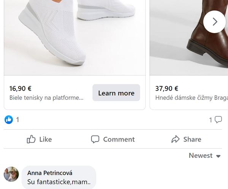Image resolution: width=228 pixels, height=189 pixels.
Task: Click the Biele tenisky na platforme title
Action: [x=46, y=98]
